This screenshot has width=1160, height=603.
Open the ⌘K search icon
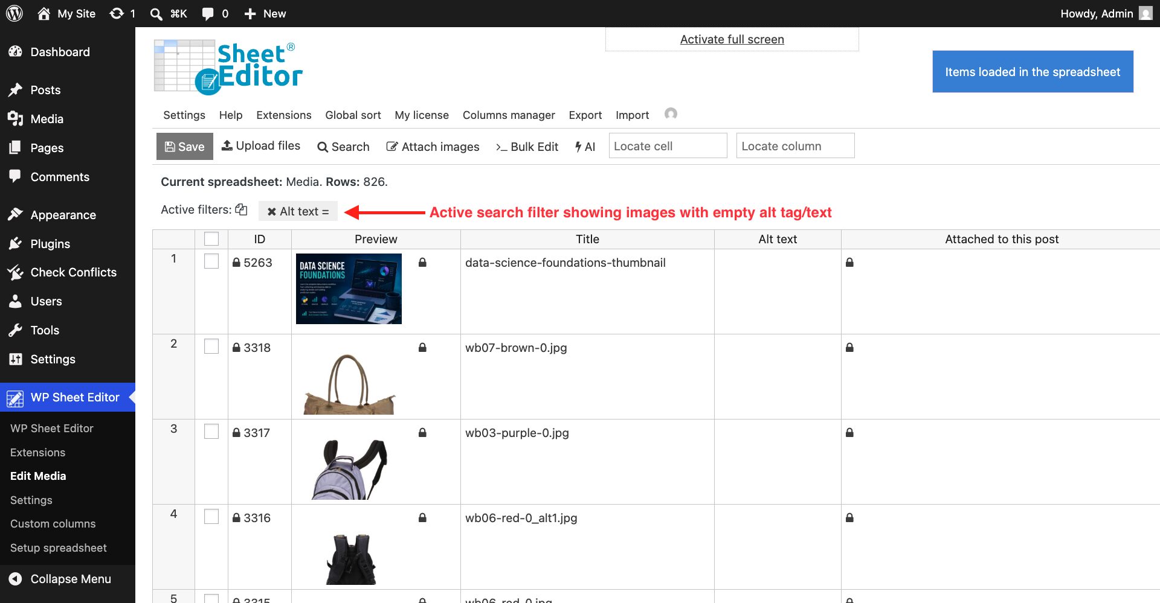(x=156, y=14)
